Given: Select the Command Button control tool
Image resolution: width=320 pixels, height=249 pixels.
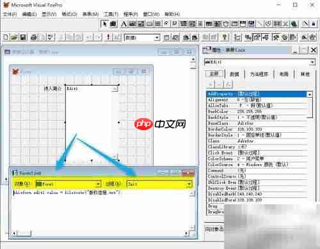Looking at the screenshot, I should pyautogui.click(x=149, y=24).
